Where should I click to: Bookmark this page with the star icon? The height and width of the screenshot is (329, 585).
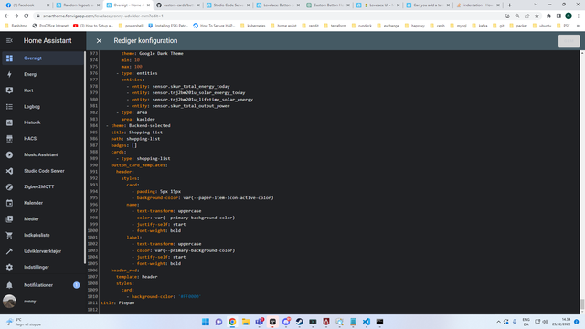(x=537, y=16)
